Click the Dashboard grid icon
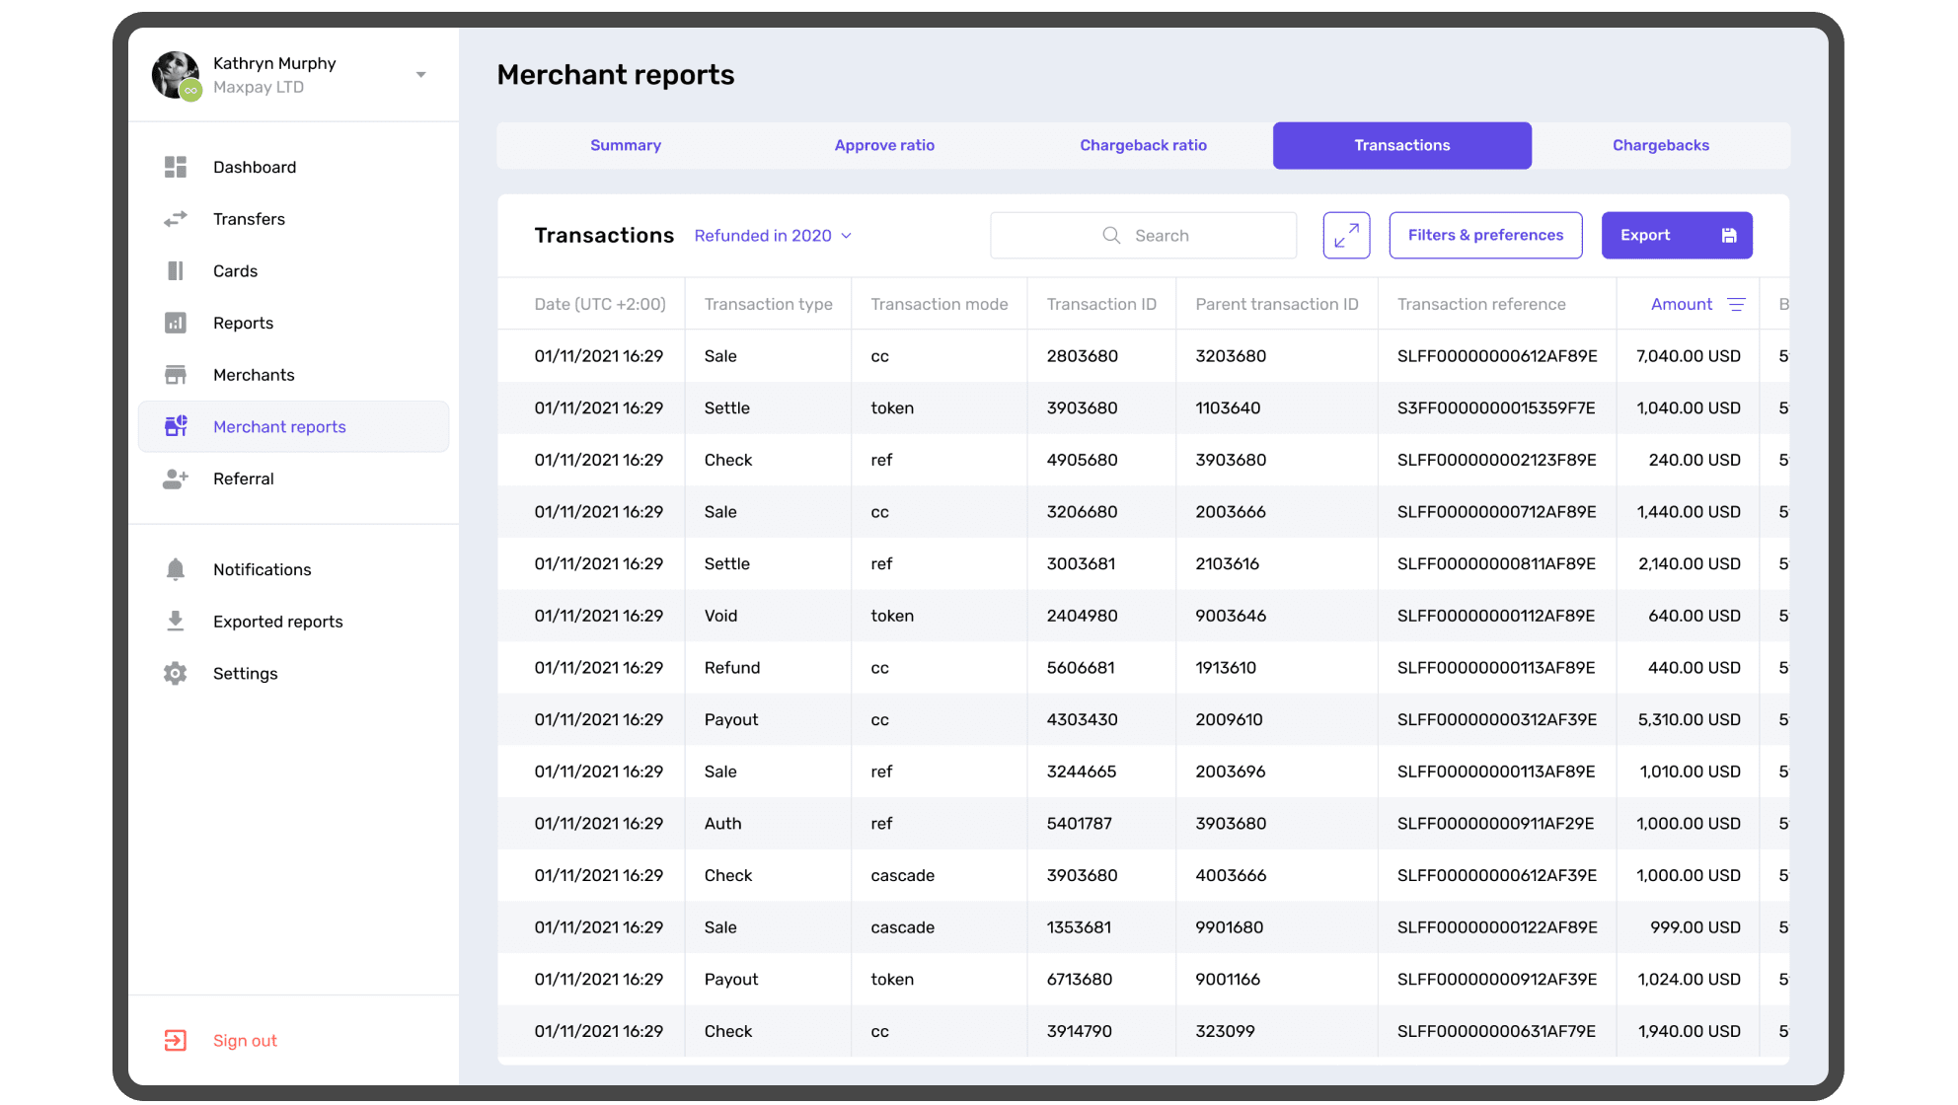 [176, 167]
